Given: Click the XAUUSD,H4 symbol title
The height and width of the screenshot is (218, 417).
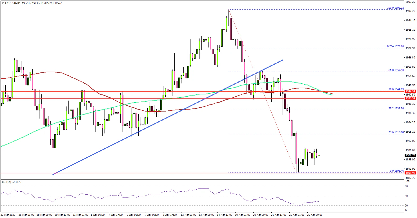Looking at the screenshot, I should [x=13, y=2].
